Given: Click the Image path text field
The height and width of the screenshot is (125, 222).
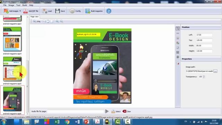Looking at the screenshot, I should [199, 71].
